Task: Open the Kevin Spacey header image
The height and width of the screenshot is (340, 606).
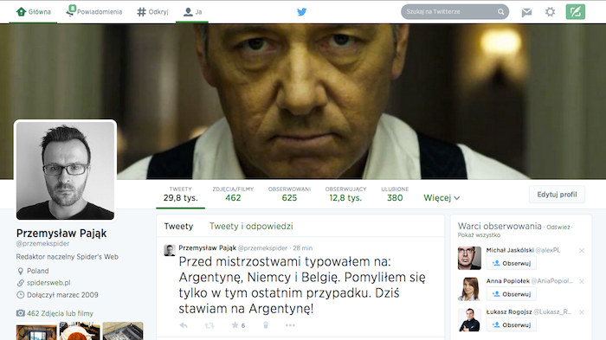Action: pyautogui.click(x=303, y=101)
